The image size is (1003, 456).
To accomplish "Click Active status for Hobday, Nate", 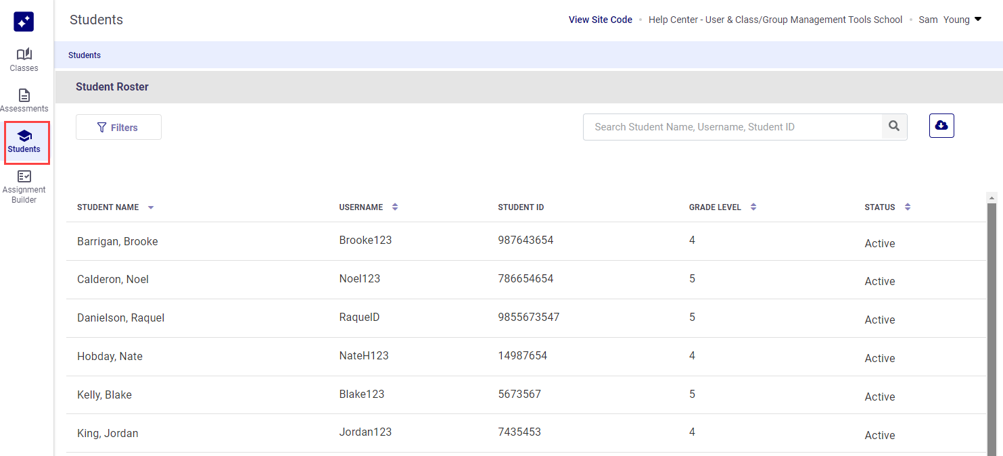I will [x=880, y=358].
